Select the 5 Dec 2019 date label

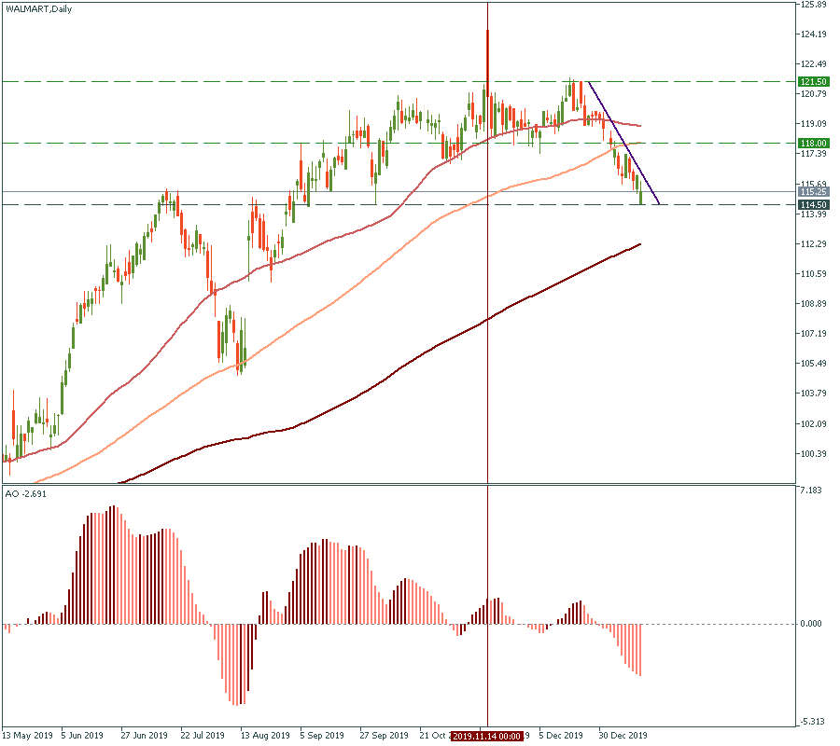pyautogui.click(x=561, y=735)
